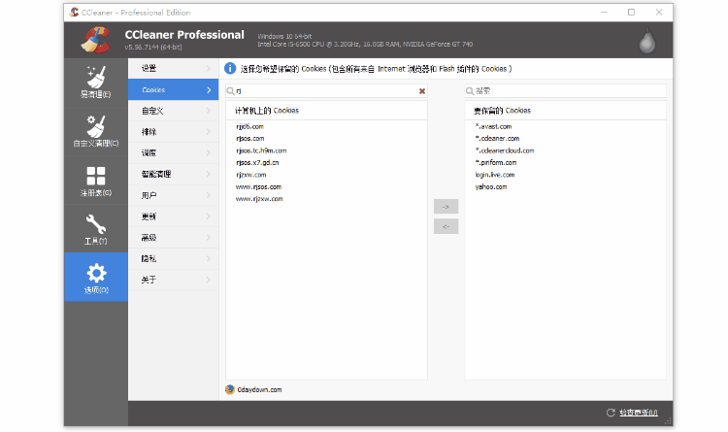
Task: Clear the left search box with the red X
Action: 422,91
